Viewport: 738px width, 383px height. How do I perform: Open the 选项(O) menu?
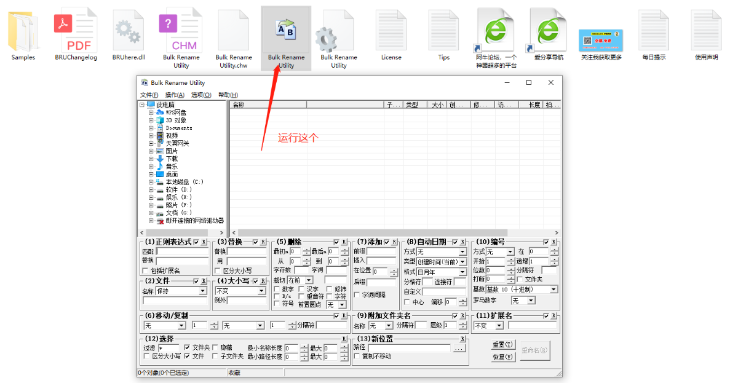point(201,95)
